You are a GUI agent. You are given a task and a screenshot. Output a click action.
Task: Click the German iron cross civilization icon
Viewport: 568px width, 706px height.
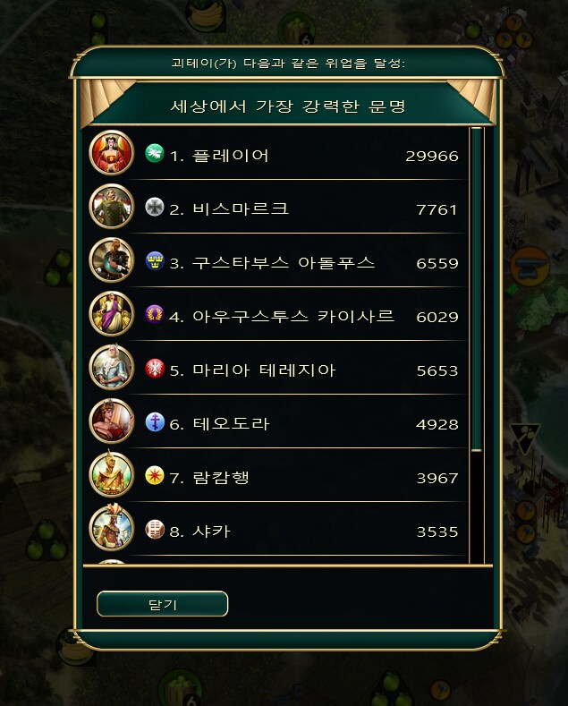pos(155,207)
